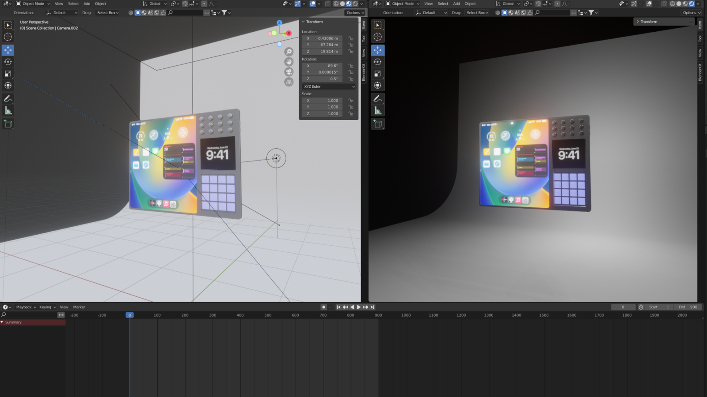
Task: Choose the Measure tool in left viewport
Action: pyautogui.click(x=8, y=110)
